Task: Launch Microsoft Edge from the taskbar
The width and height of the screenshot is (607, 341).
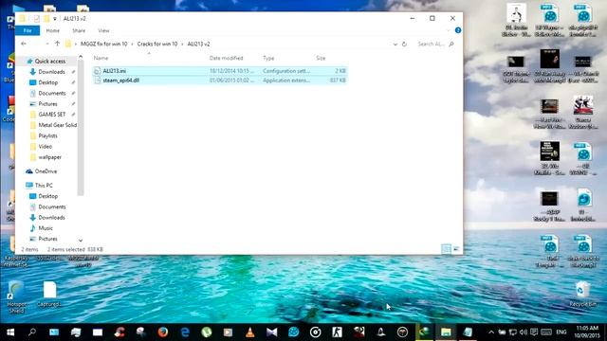Action: [185, 332]
